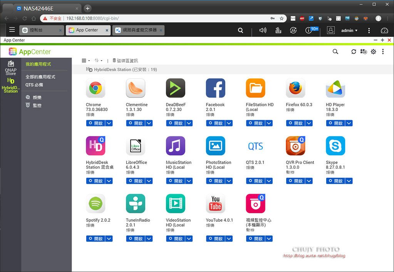Click the Clementine app icon
Screen dimensions: 394x272
[x=136, y=88]
